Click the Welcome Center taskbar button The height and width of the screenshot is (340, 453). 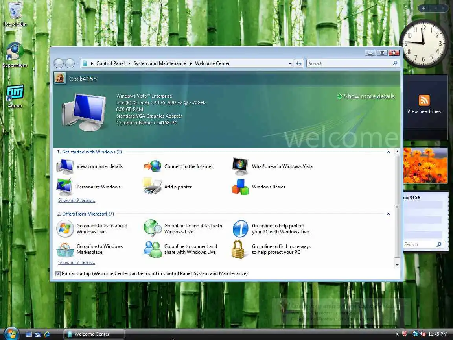point(94,334)
